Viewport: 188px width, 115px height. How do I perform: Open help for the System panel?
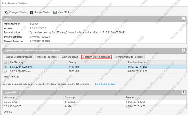point(183,19)
